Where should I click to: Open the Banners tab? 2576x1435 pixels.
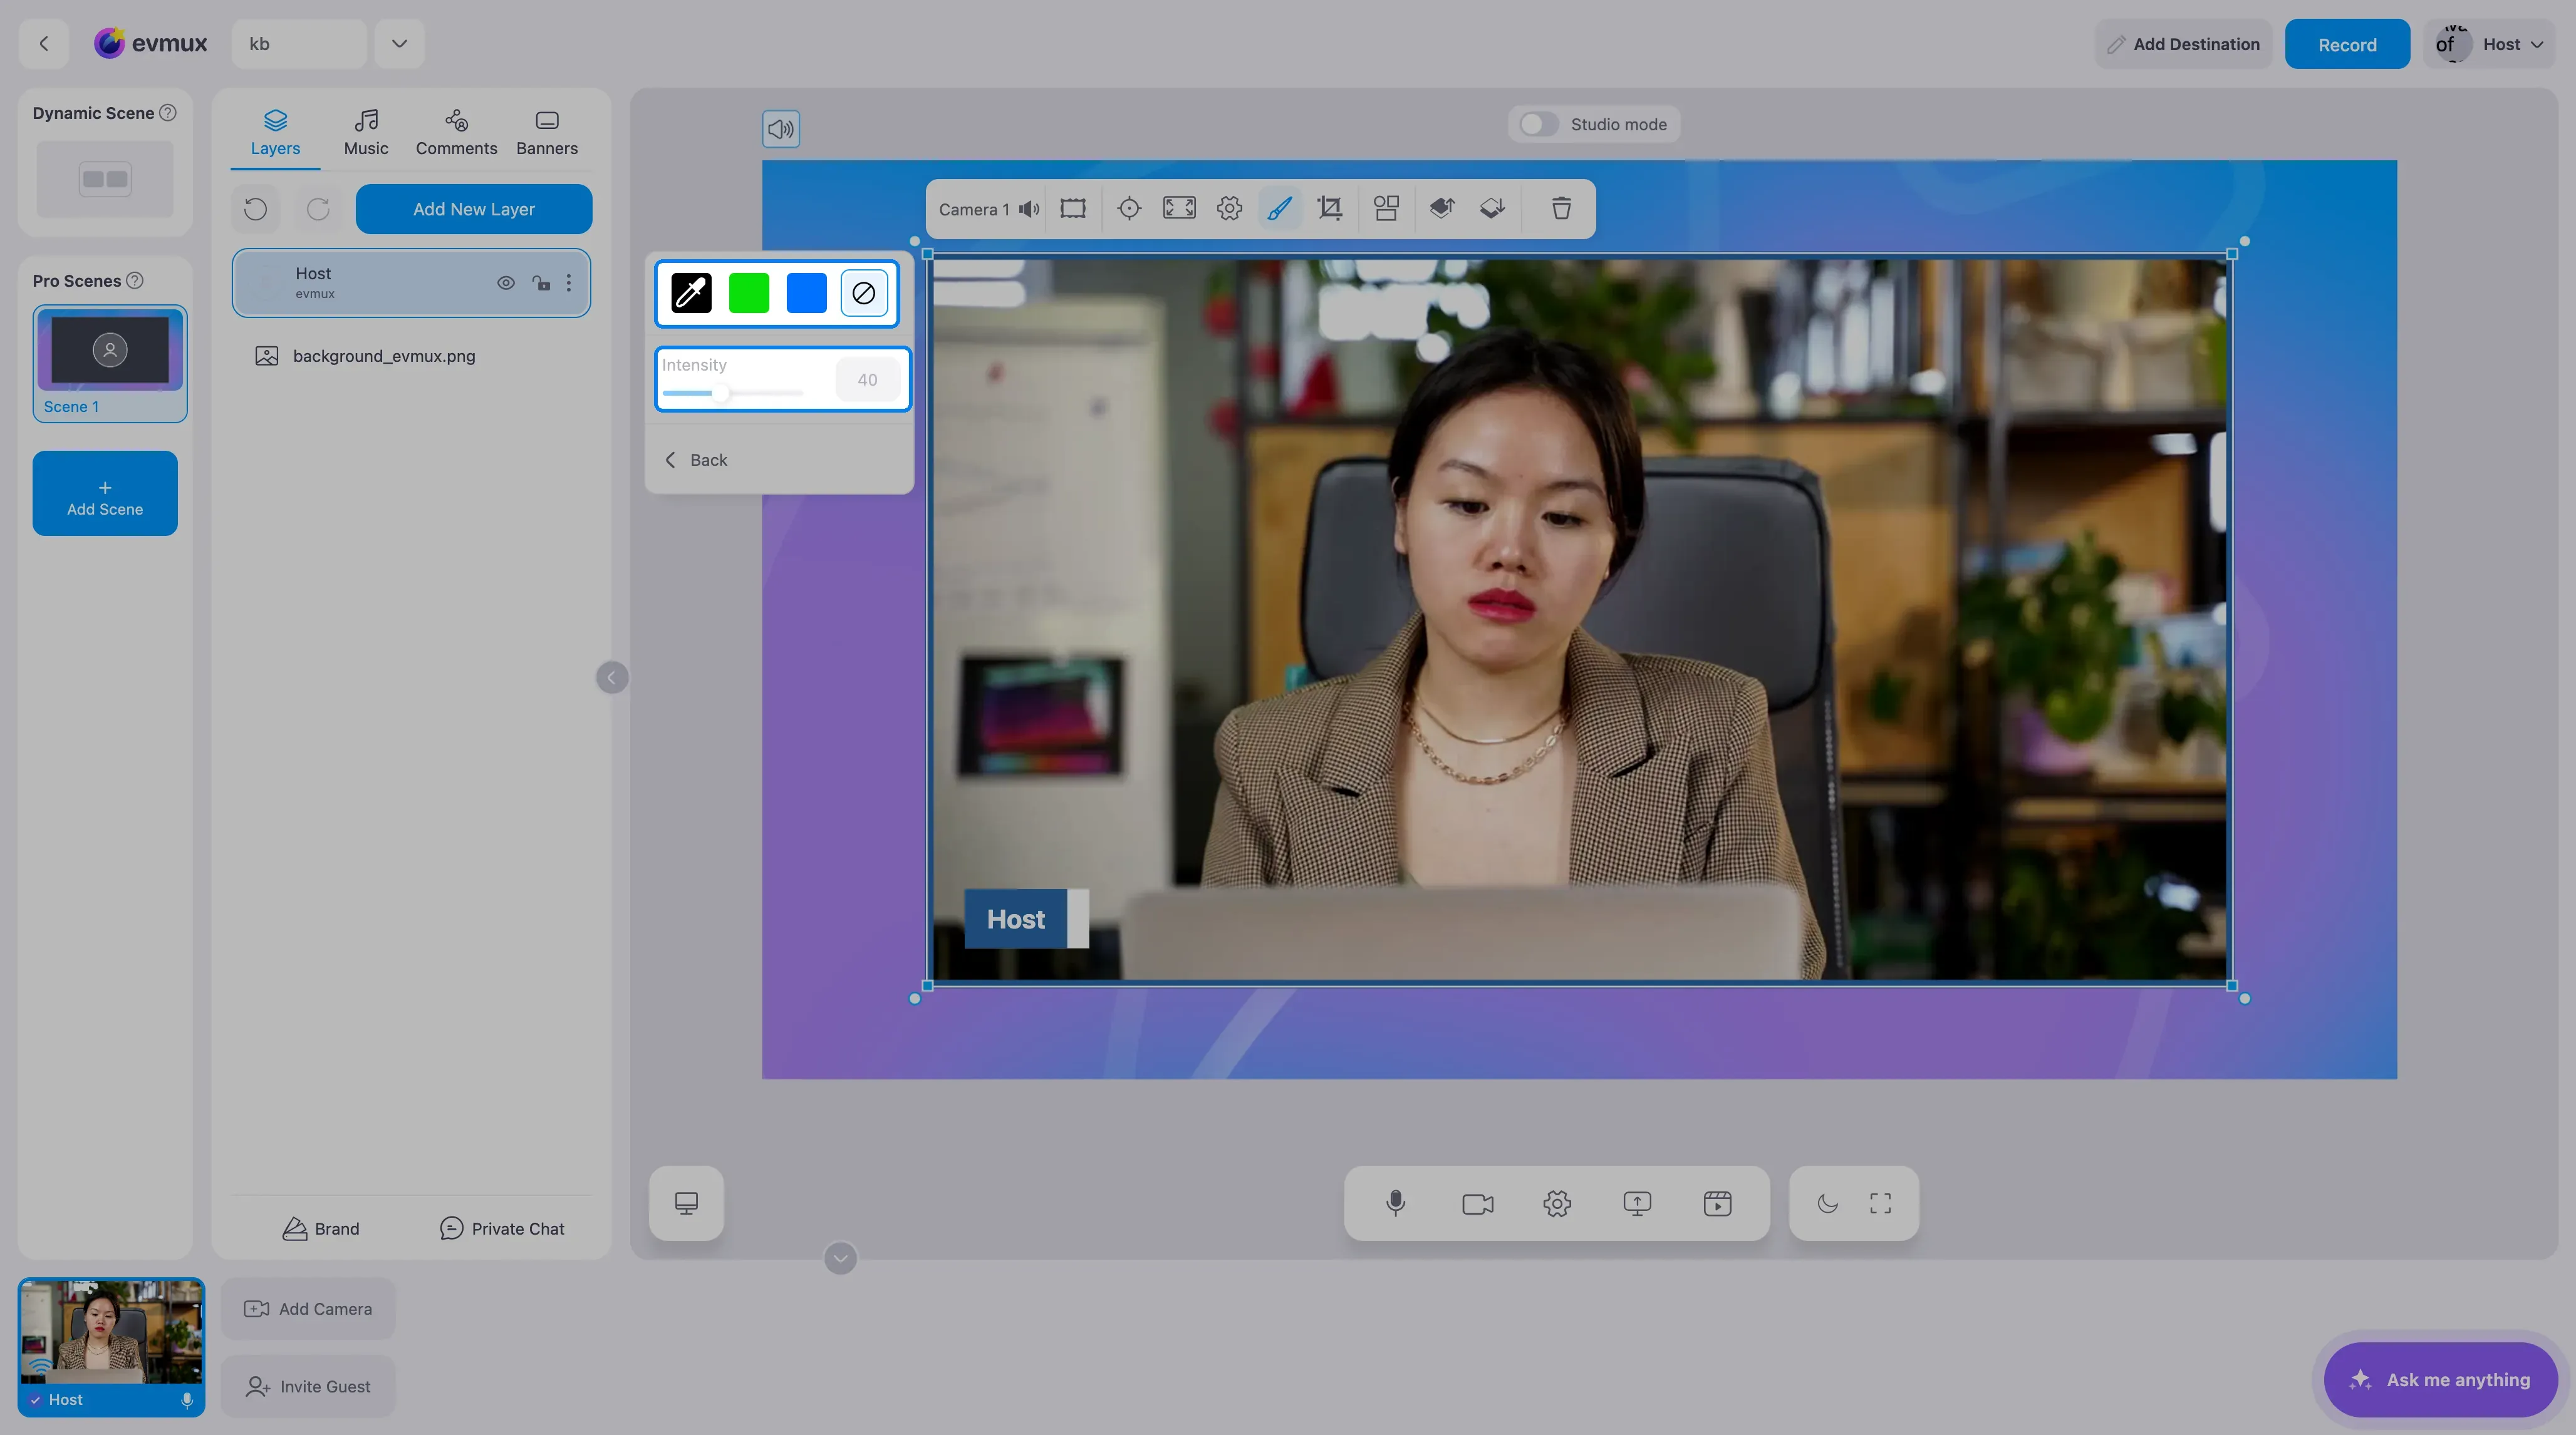pyautogui.click(x=547, y=133)
